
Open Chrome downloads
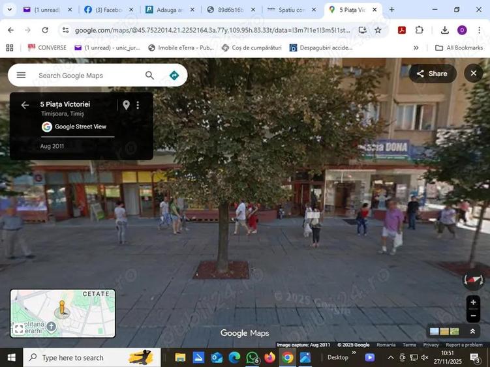445,30
